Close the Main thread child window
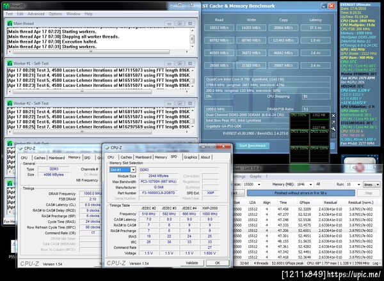The image size is (384, 281). [190, 24]
